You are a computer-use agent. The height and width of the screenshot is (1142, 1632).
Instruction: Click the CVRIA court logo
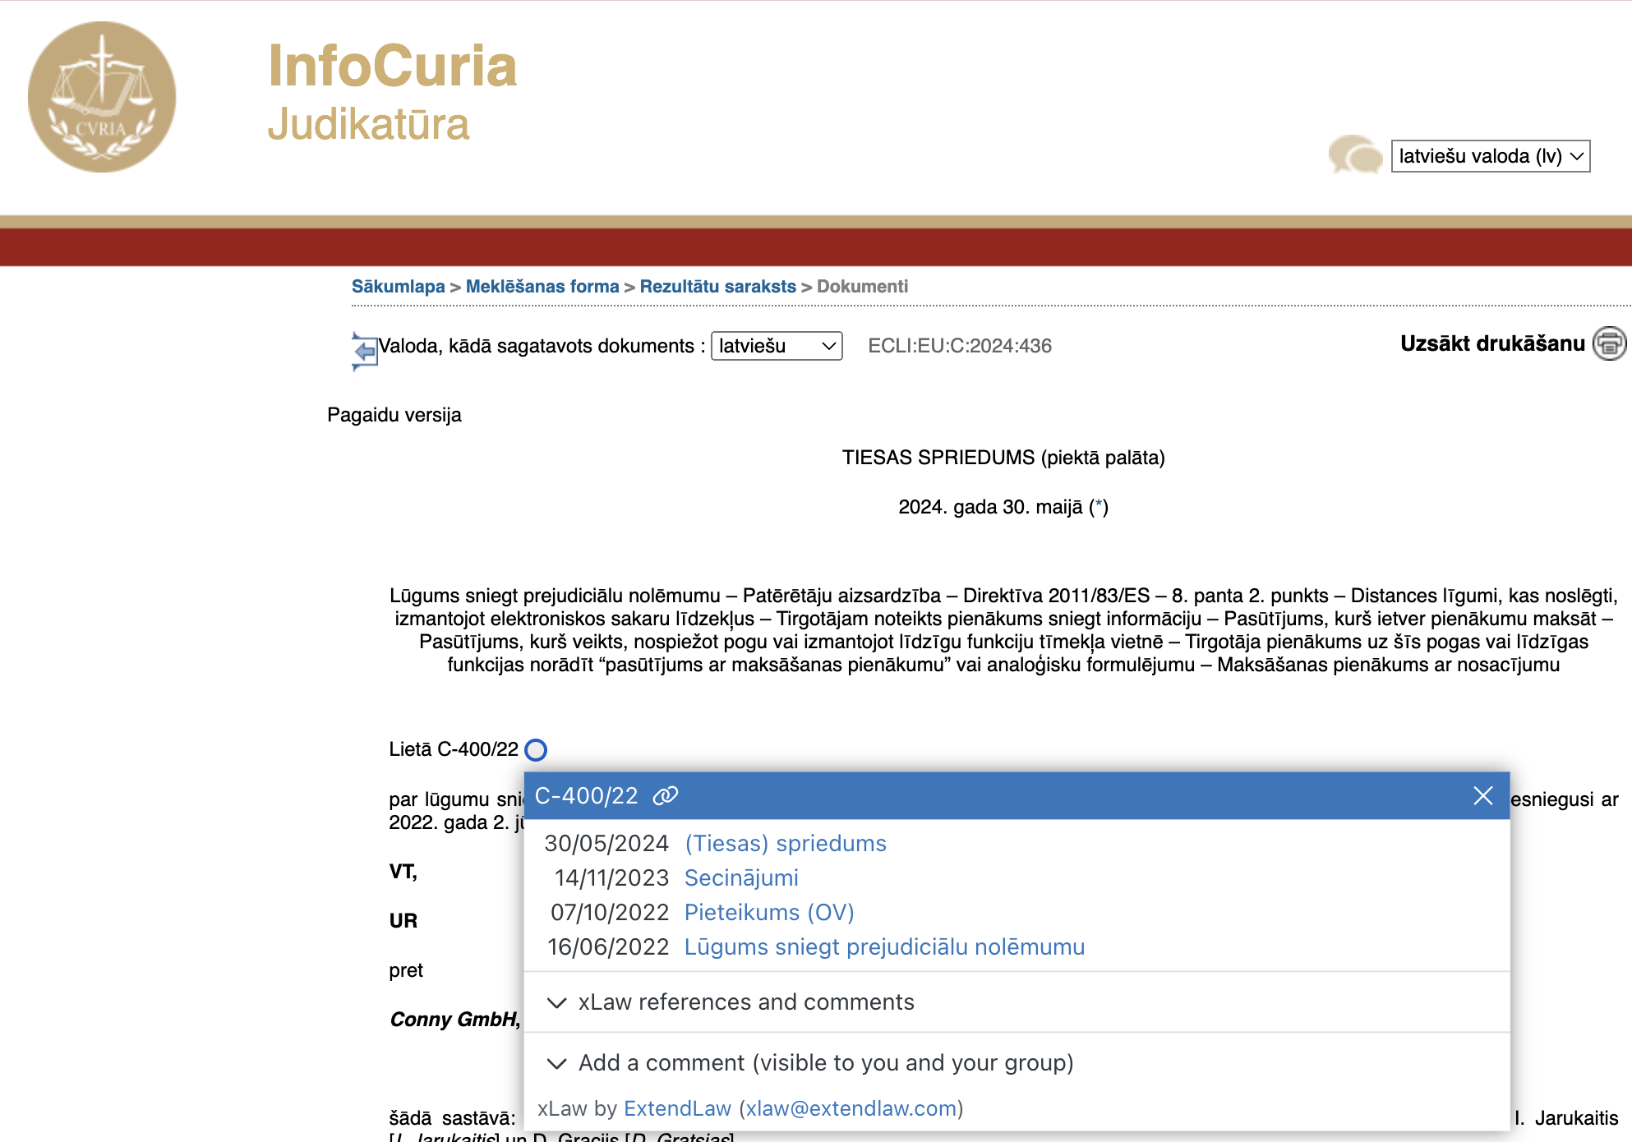click(102, 97)
